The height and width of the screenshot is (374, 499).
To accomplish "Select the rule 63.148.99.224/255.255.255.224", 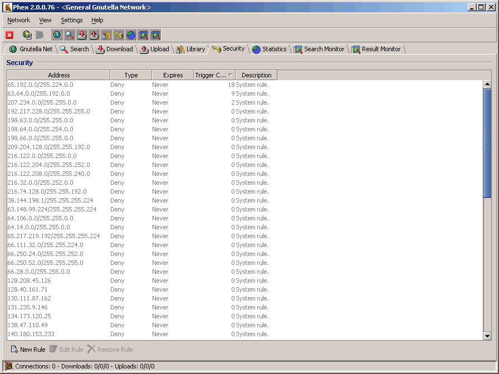I will 142,209.
